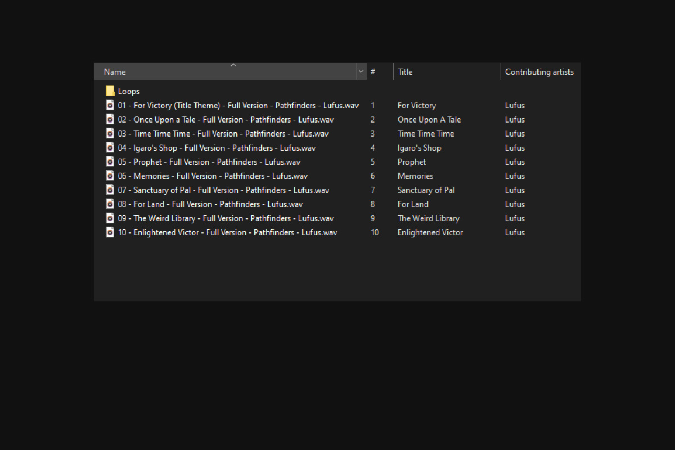Click the WAV icon for track 01 For Victory
The height and width of the screenshot is (450, 675).
click(x=110, y=105)
